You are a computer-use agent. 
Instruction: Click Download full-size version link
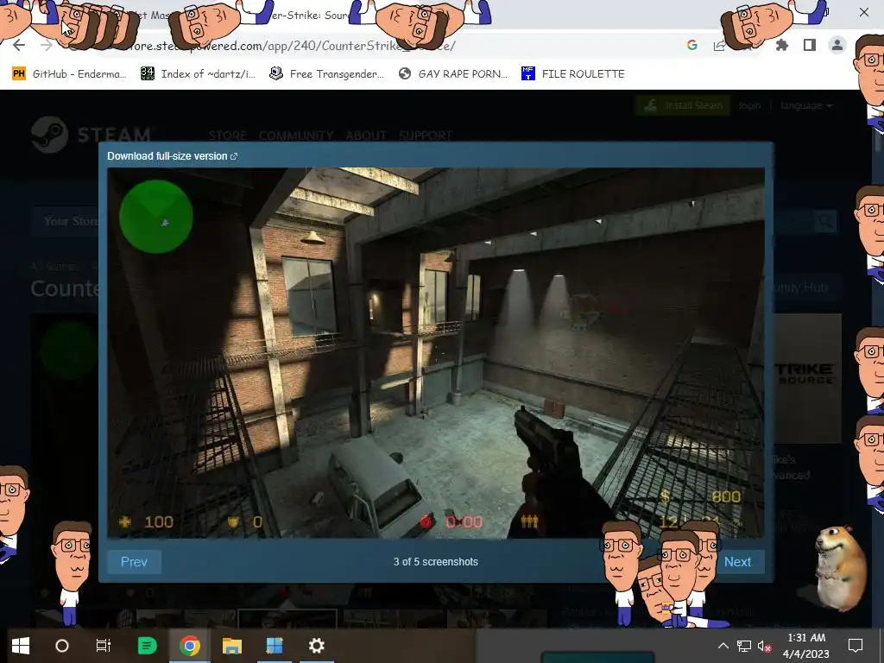pyautogui.click(x=173, y=156)
